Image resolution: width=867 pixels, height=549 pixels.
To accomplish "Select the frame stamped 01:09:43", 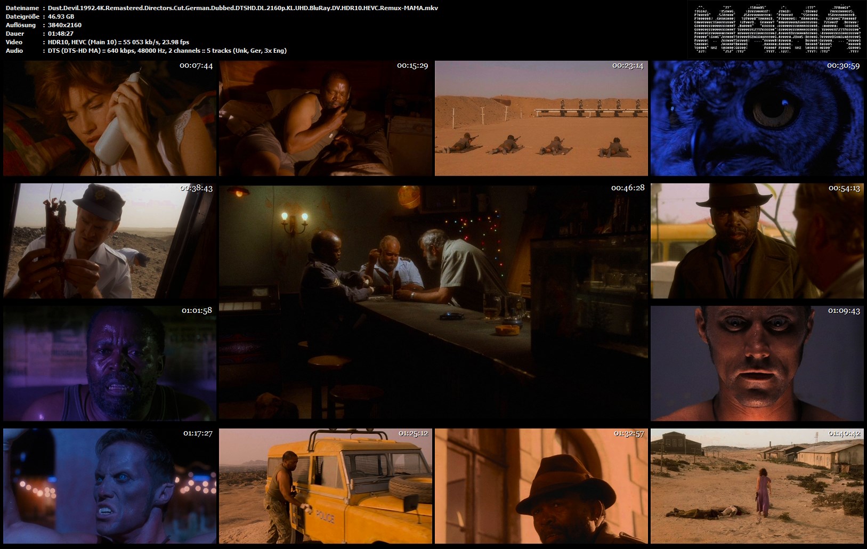I will pos(757,364).
